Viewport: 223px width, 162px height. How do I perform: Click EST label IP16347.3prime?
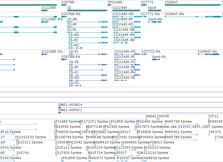coord(129,158)
